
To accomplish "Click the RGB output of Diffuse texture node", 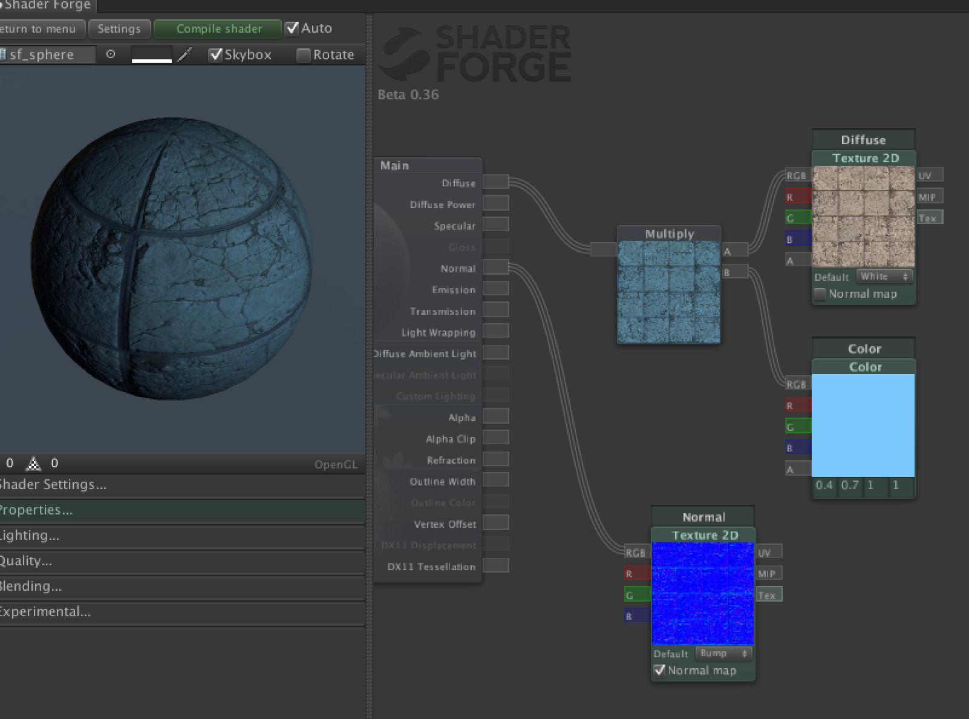I will 798,176.
